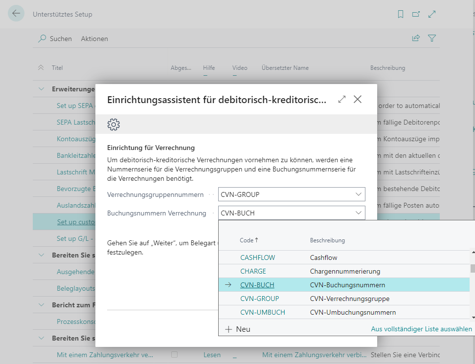This screenshot has height=364, width=475.
Task: Click the Chargennummerierung description cell
Action: coord(345,271)
